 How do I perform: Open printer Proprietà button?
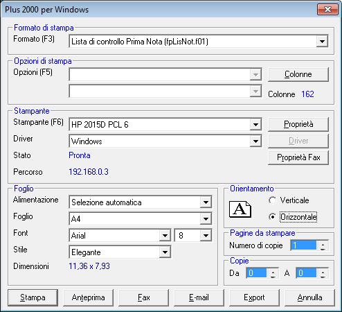pos(298,124)
